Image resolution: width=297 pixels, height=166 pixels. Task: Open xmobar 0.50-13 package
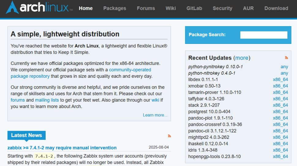click(204, 86)
